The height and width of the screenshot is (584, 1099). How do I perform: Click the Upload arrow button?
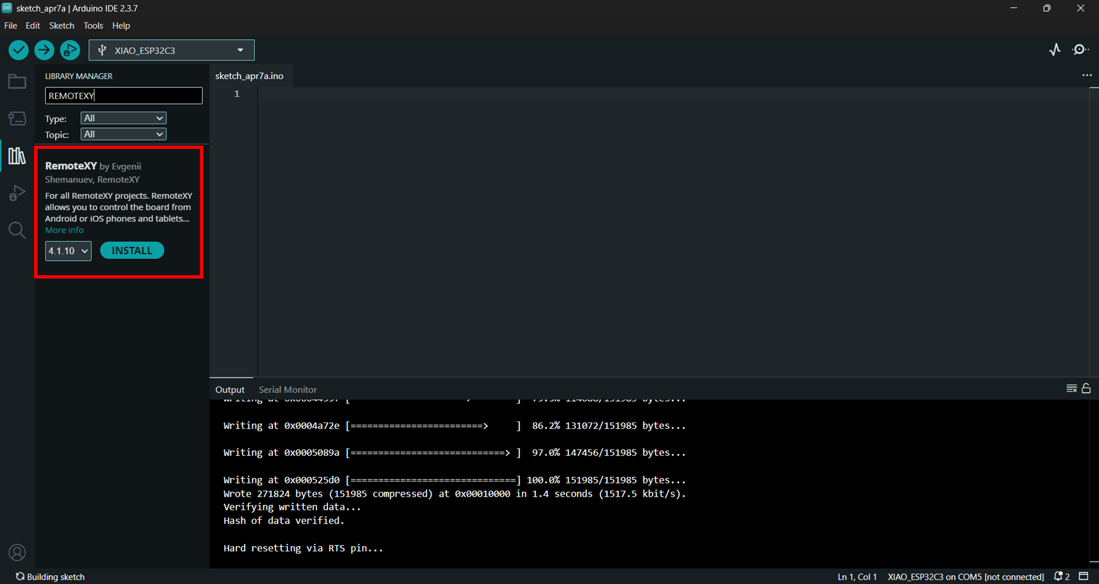tap(45, 50)
